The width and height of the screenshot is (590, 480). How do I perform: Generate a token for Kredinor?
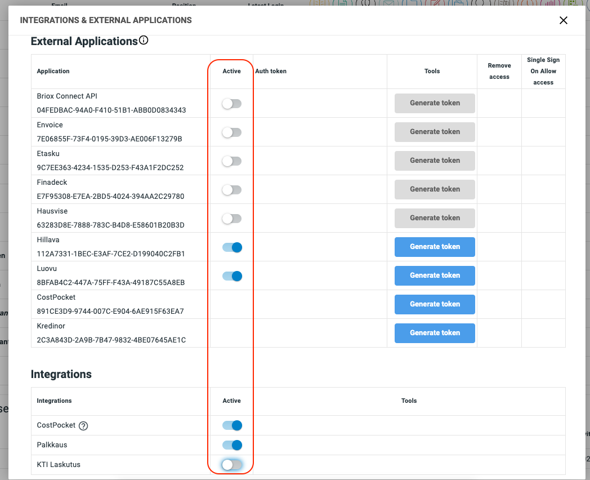[x=435, y=333]
